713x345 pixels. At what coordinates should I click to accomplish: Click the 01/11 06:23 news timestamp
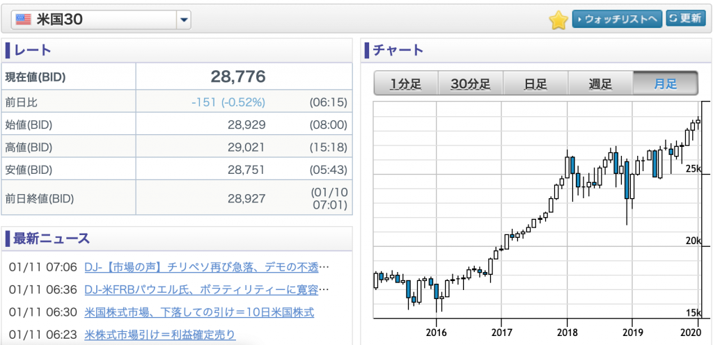pos(43,335)
